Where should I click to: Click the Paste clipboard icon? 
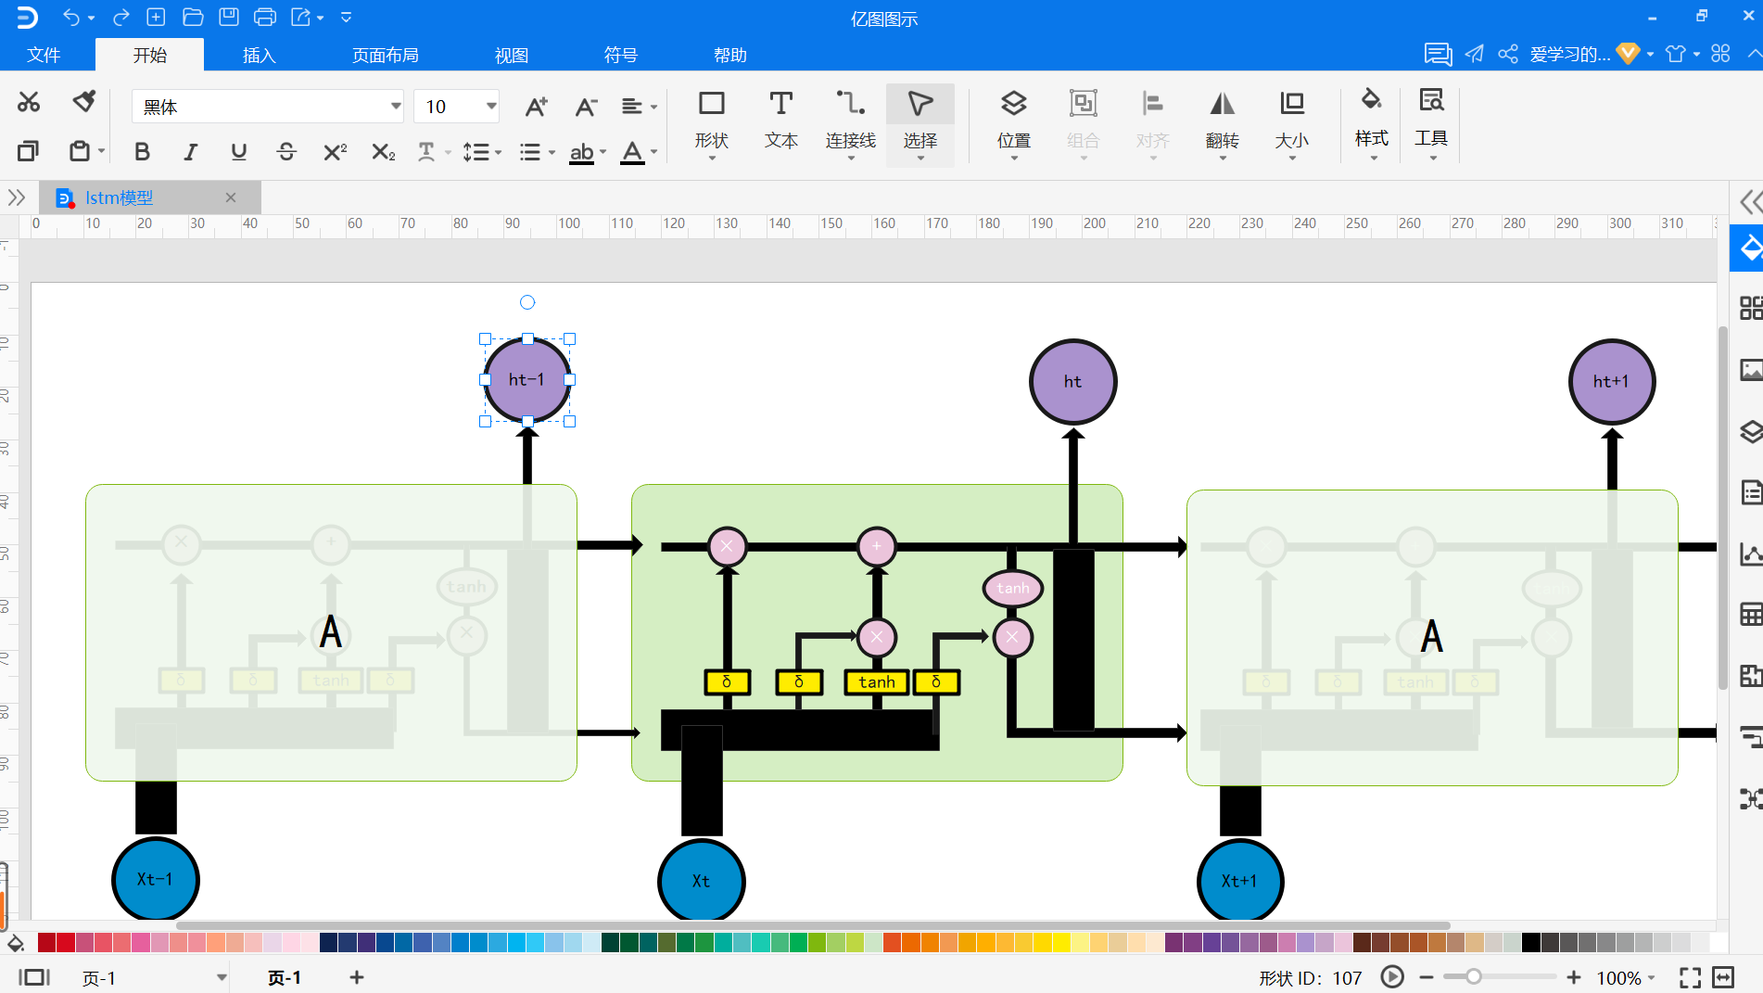click(80, 150)
